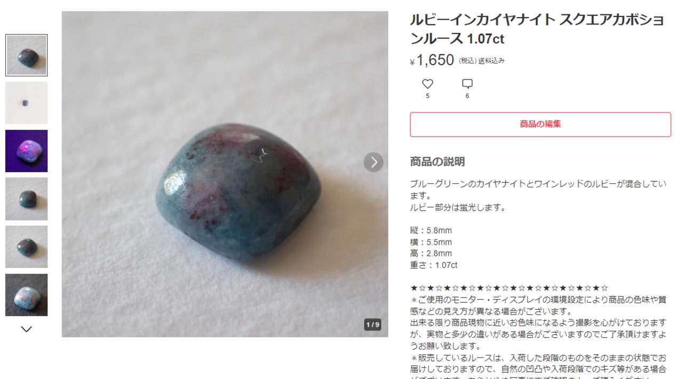683x379 pixels.
Task: Click the 商品の編集 button
Action: click(x=540, y=124)
